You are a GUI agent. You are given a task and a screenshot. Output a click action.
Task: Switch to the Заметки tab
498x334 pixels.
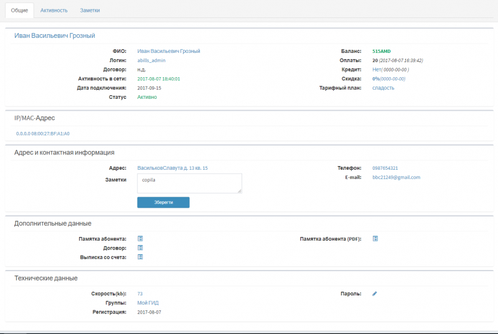[90, 11]
